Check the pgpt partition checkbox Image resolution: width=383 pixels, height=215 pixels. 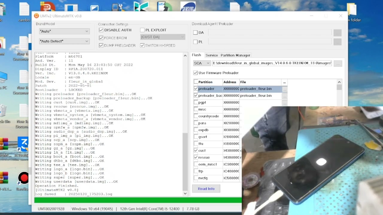pos(196,102)
